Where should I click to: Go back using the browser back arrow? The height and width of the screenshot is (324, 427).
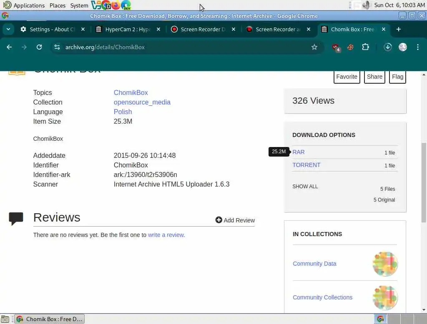tap(9, 47)
